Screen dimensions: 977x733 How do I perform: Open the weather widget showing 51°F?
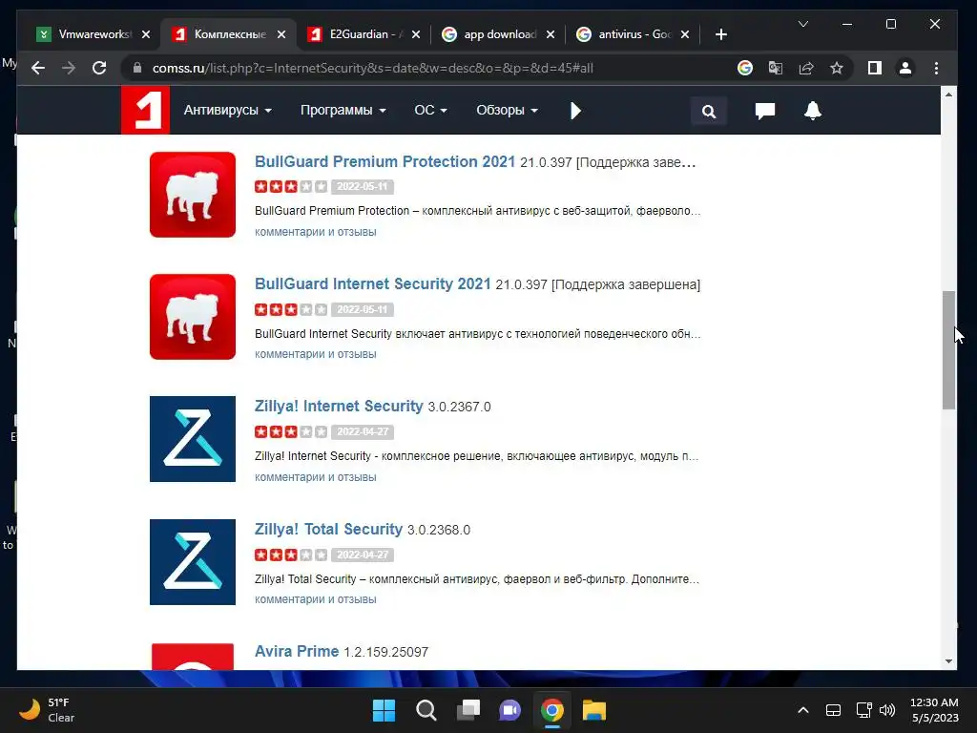pos(47,710)
